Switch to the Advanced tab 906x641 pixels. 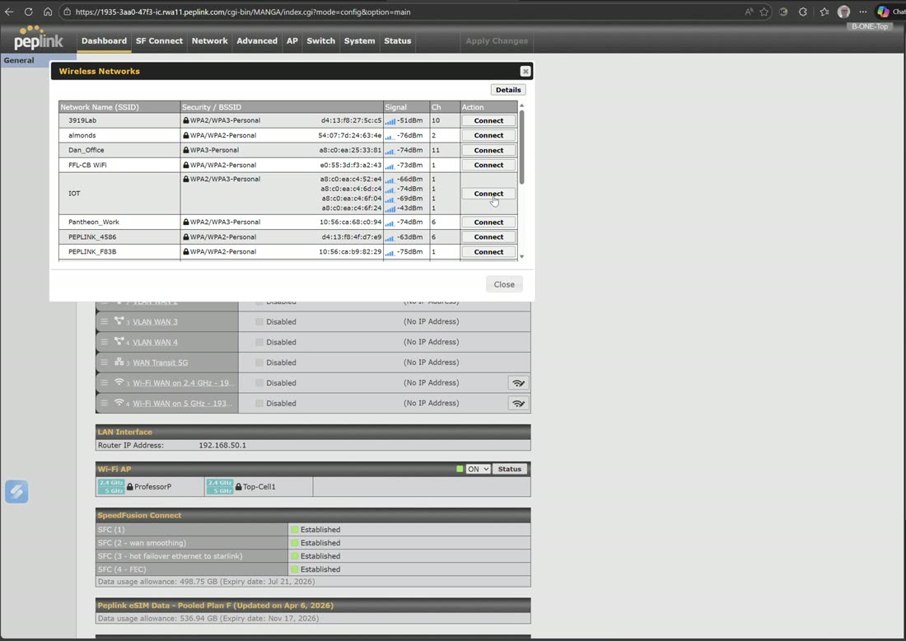point(256,41)
